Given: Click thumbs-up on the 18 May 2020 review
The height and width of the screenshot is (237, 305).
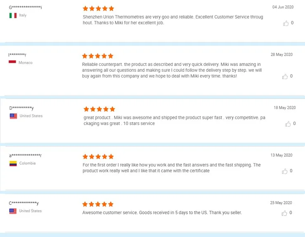Looking at the screenshot, I should 288,124.
